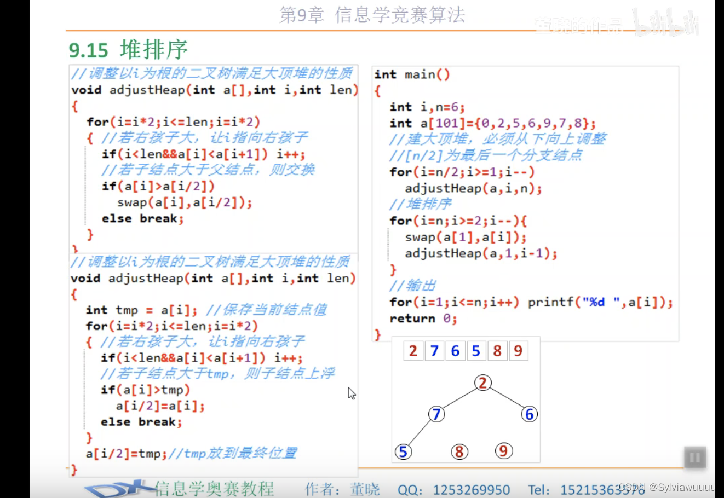724x498 pixels.
Task: Click the comment '//[n/2]为最后一个分支结点'
Action: coord(485,155)
